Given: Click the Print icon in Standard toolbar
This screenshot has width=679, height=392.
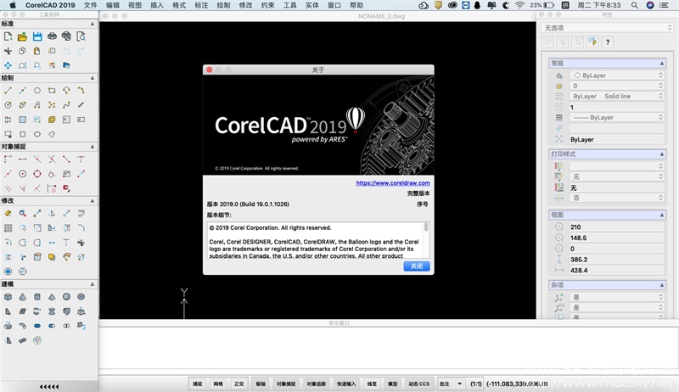Looking at the screenshot, I should (52, 36).
